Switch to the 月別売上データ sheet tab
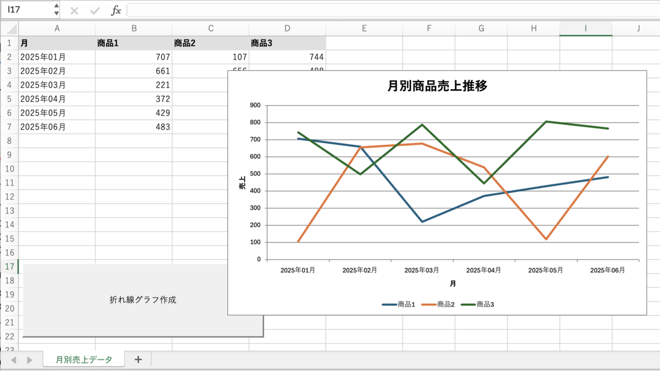Viewport: 660px width, 371px height. (84, 359)
